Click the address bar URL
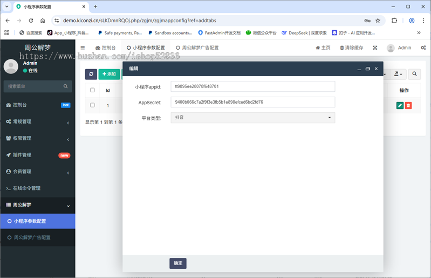 [x=140, y=21]
